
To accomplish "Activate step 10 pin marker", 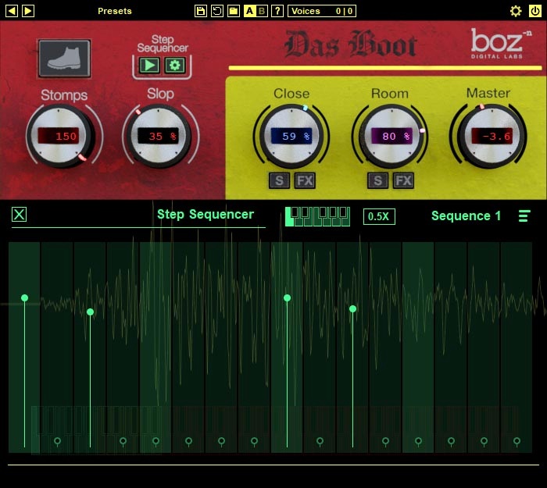I will click(x=320, y=442).
